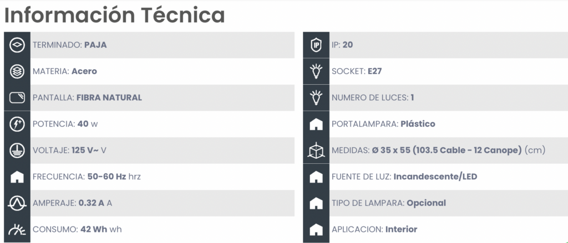Image resolution: width=568 pixels, height=243 pixels.
Task: Click the FIBRA NATURAL pantalla value
Action: click(109, 97)
